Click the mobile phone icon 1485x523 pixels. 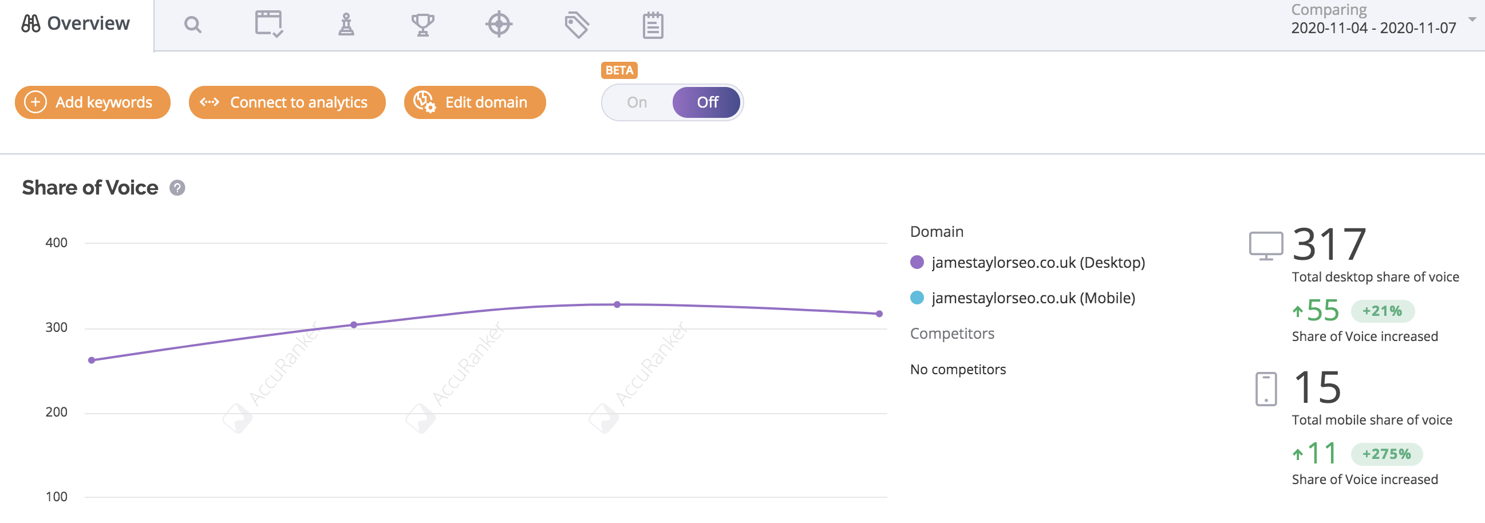tap(1266, 389)
